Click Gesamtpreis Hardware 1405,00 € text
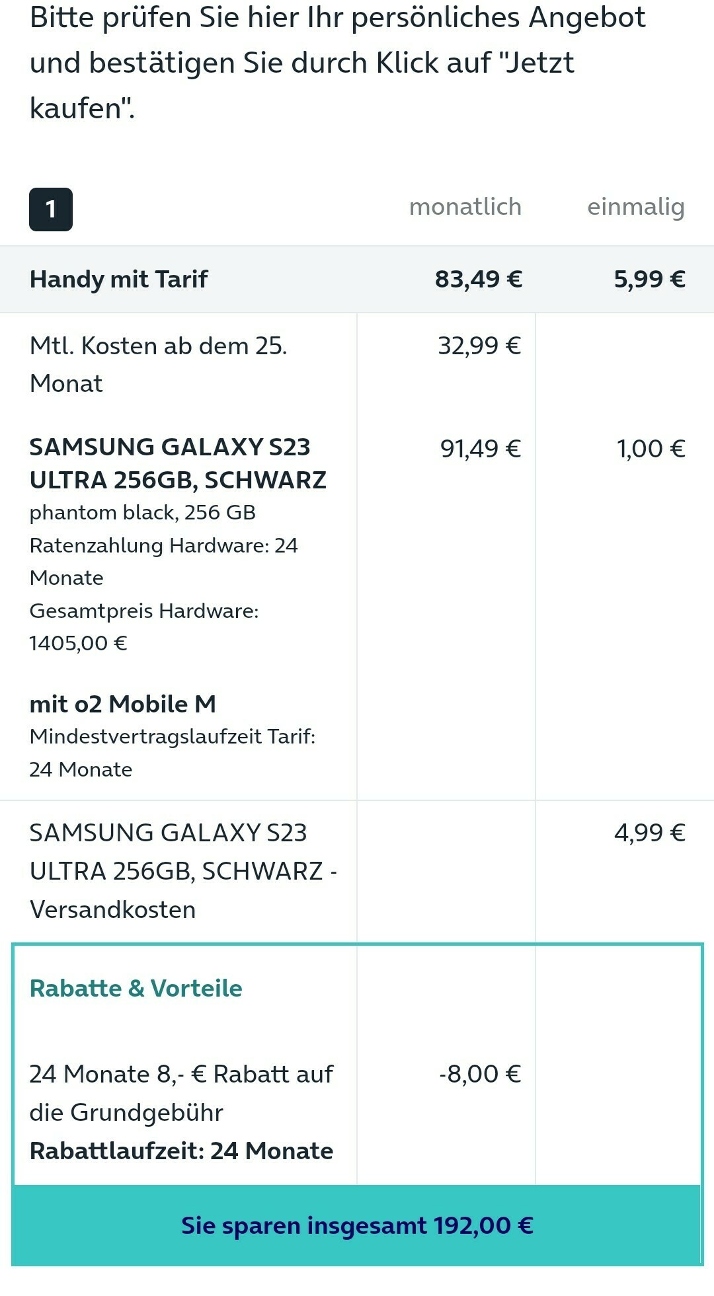This screenshot has height=1296, width=714. pos(144,627)
